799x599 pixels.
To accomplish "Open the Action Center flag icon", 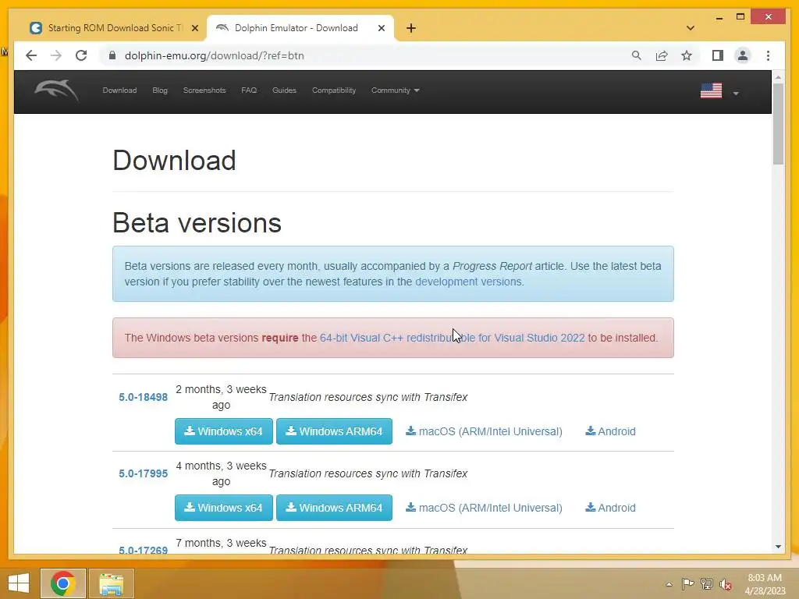I will 687,583.
